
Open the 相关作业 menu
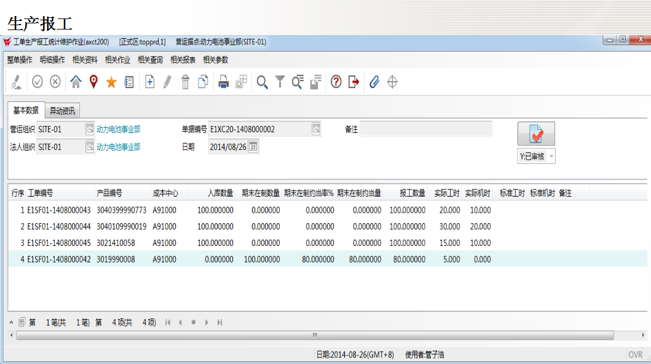point(117,60)
